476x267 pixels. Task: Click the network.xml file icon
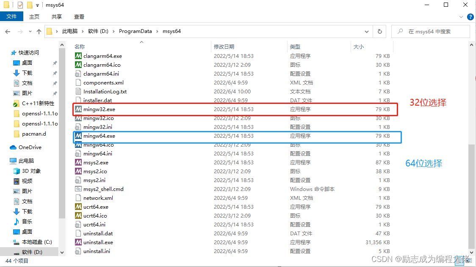click(78, 198)
